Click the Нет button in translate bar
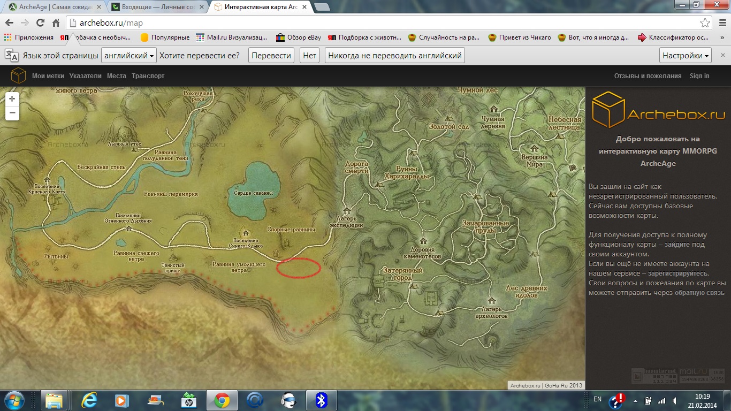Screen dimensions: 731x411 coord(310,56)
